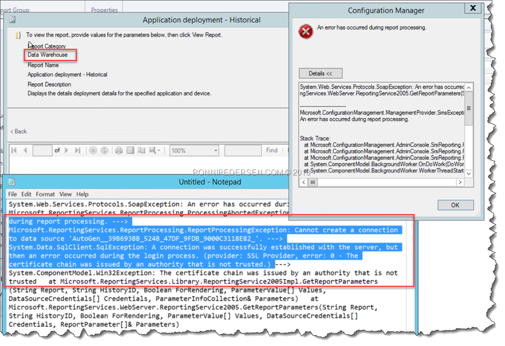The height and width of the screenshot is (346, 505).
Task: Stop rendering icon in report toolbar
Action: 93,150
